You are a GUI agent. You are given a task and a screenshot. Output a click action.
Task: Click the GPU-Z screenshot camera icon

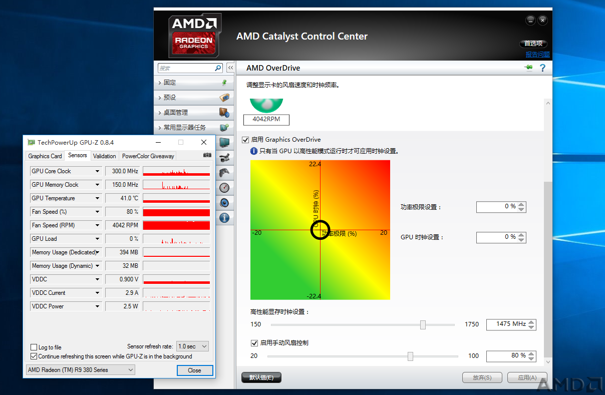tap(207, 156)
